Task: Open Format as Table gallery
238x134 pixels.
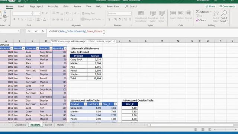Action: (153, 16)
